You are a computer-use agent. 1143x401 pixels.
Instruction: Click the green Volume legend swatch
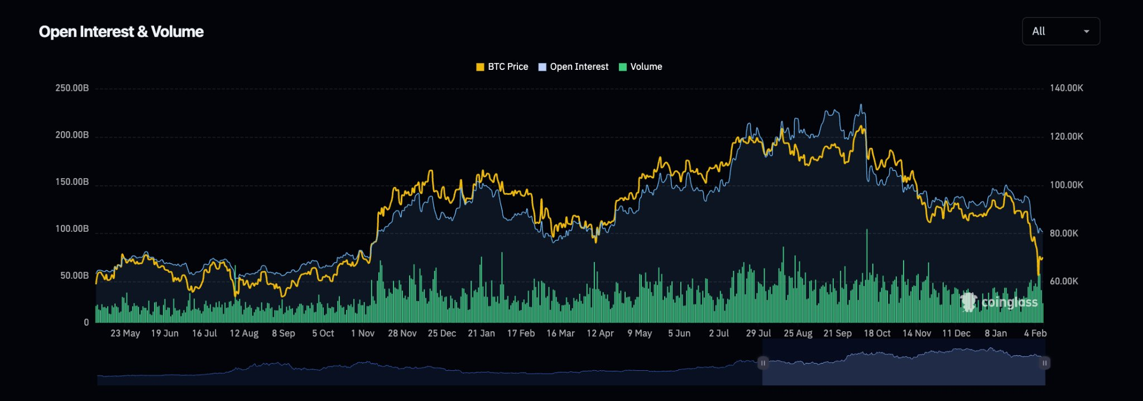[x=623, y=67]
